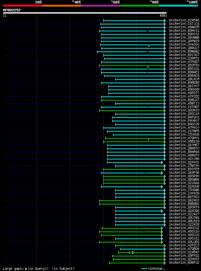Select UniRef100_Q8H8T0 hit label
This screenshot has width=201, height=271.
pos(184,149)
